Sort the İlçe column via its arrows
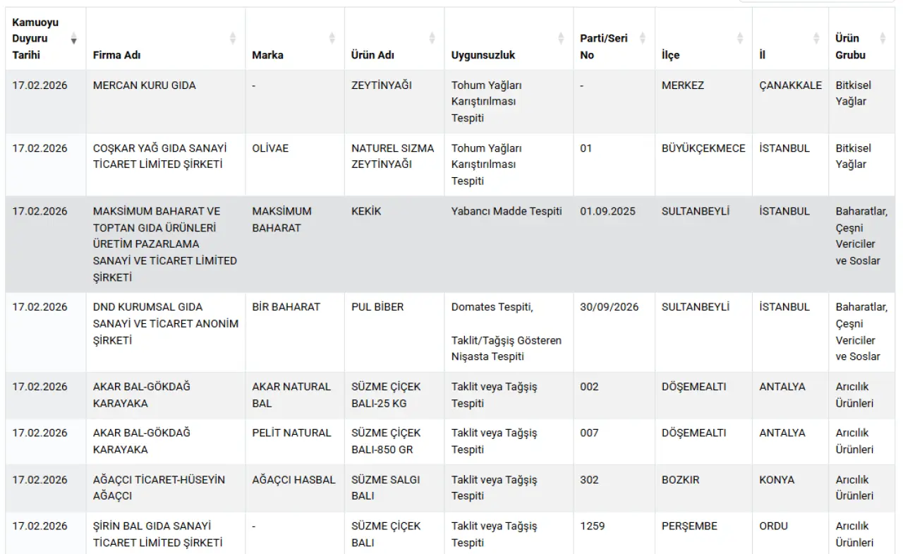 click(x=740, y=39)
